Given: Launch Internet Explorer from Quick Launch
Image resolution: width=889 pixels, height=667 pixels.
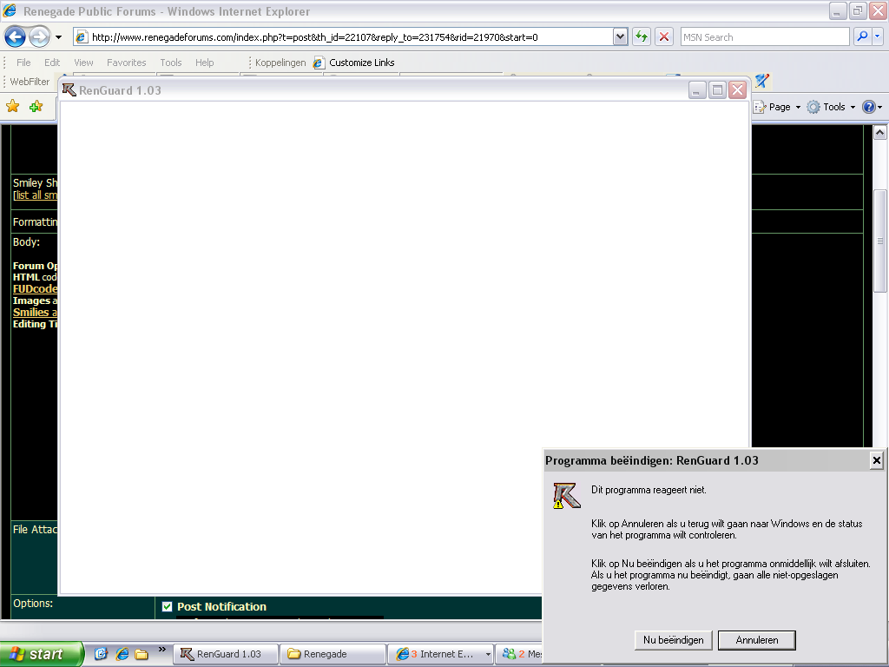Looking at the screenshot, I should tap(122, 654).
